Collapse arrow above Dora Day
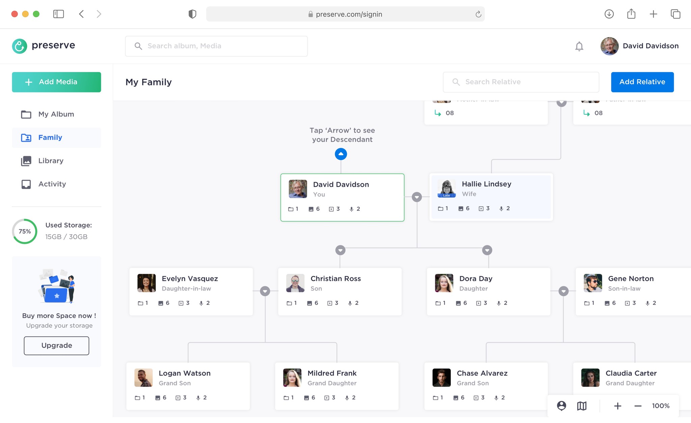The image size is (691, 423). pos(487,250)
